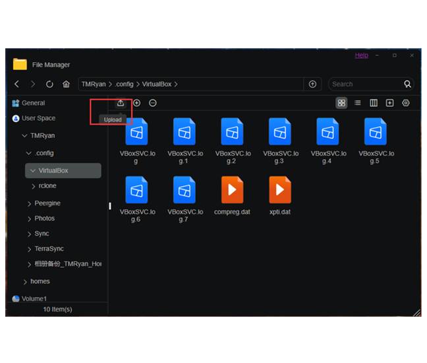
Task: Click the Upload icon in the toolbar
Action: click(x=120, y=103)
